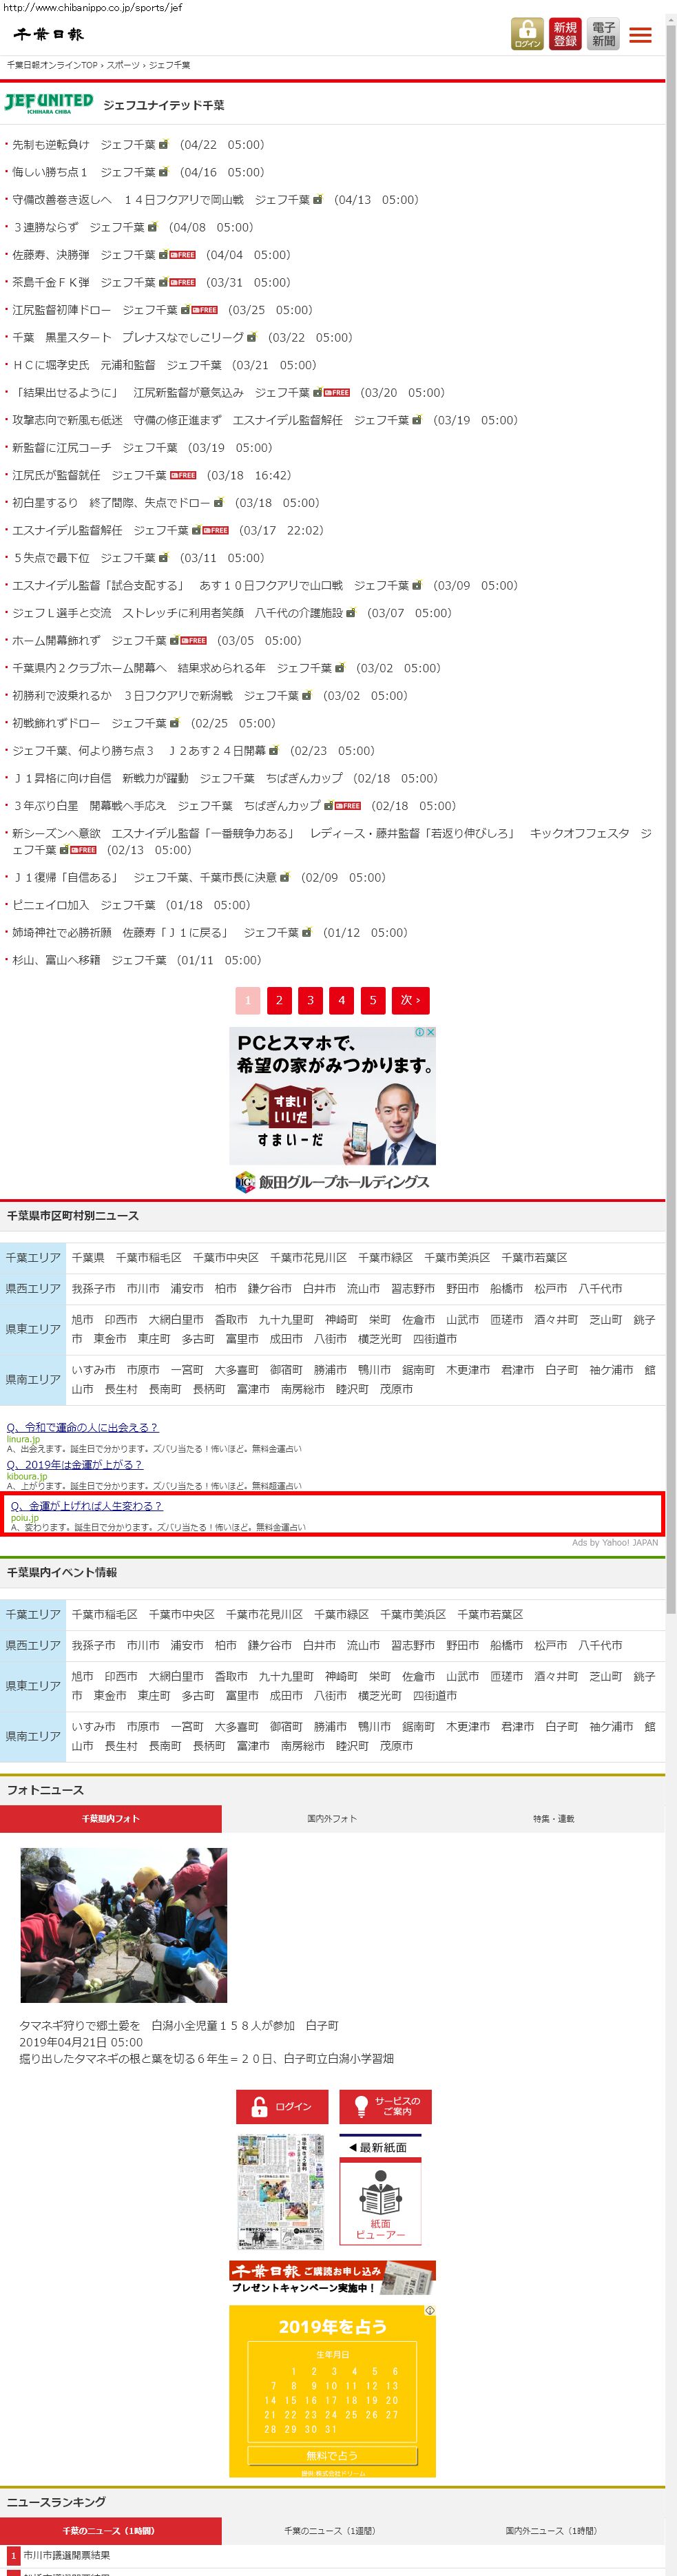Click the JEF UNITED team logo
677x2576 pixels.
(48, 104)
